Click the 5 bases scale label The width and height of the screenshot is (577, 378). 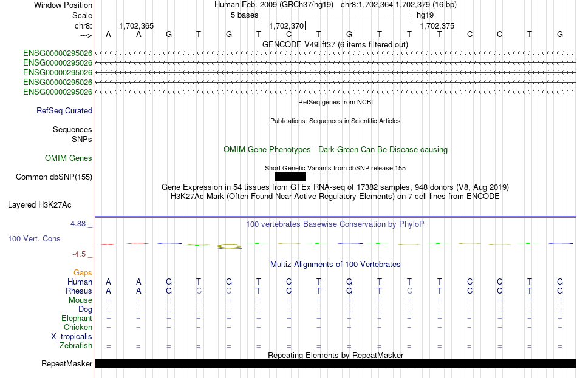click(x=244, y=15)
